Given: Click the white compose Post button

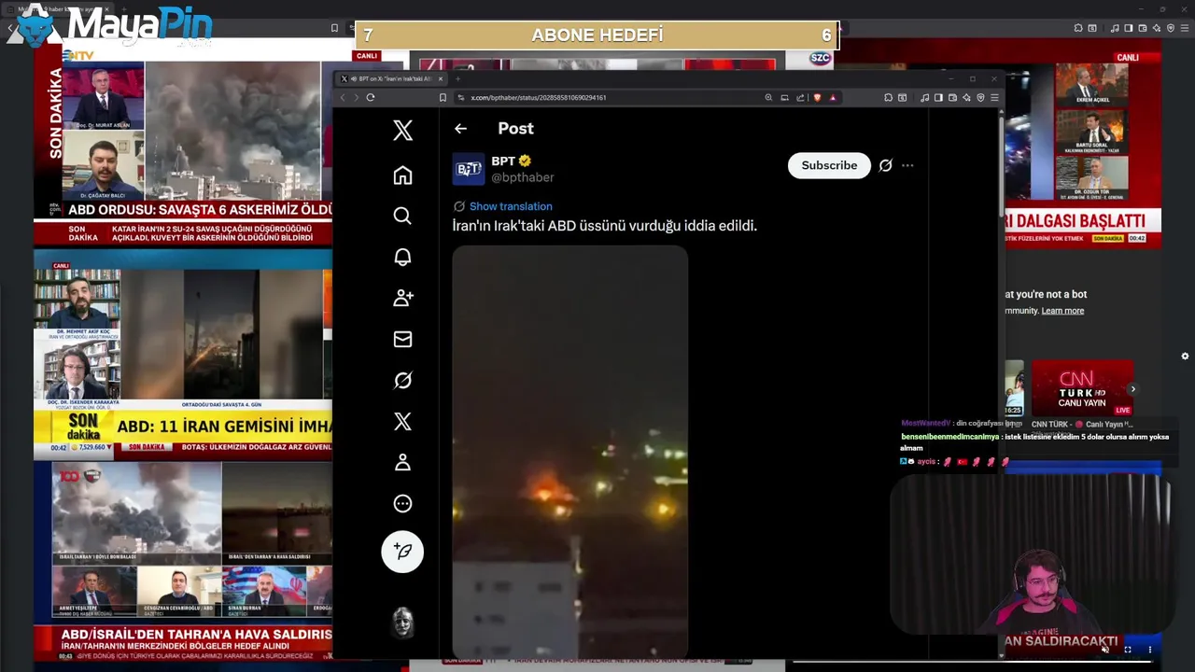Looking at the screenshot, I should pos(402,551).
